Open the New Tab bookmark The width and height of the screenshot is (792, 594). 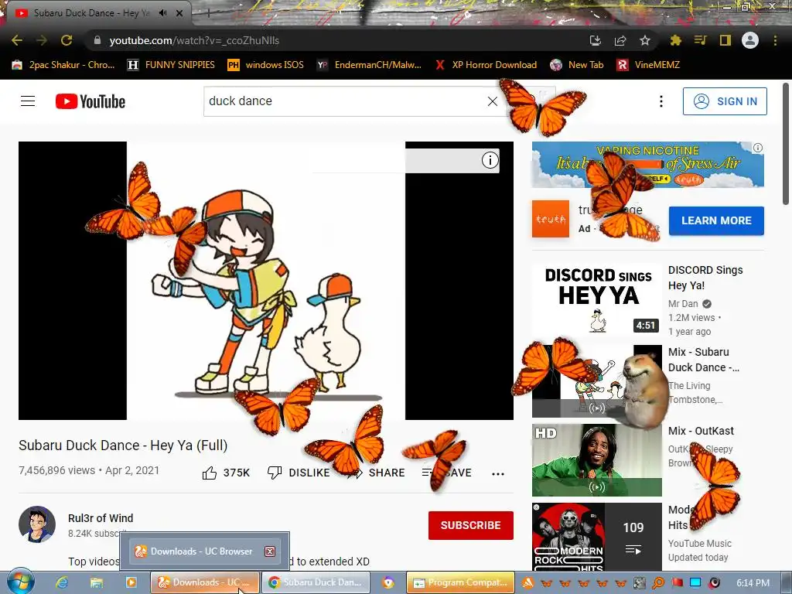click(576, 65)
